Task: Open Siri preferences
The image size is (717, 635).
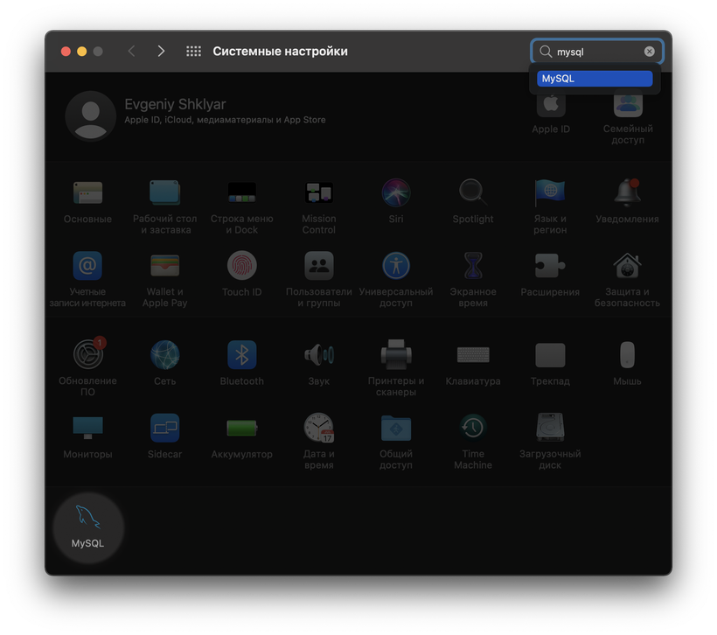Action: [x=396, y=192]
